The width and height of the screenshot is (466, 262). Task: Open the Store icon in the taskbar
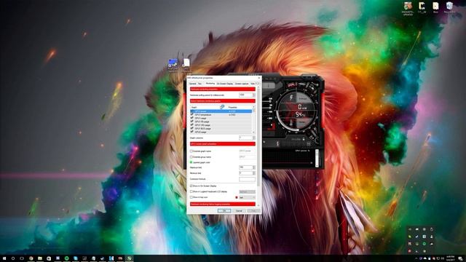(49, 258)
